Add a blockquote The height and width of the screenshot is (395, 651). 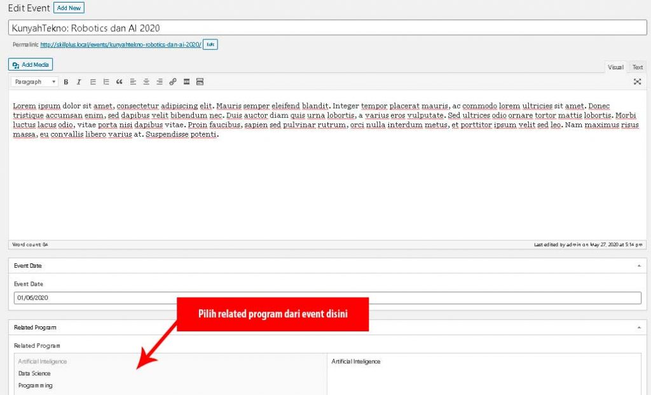(120, 82)
